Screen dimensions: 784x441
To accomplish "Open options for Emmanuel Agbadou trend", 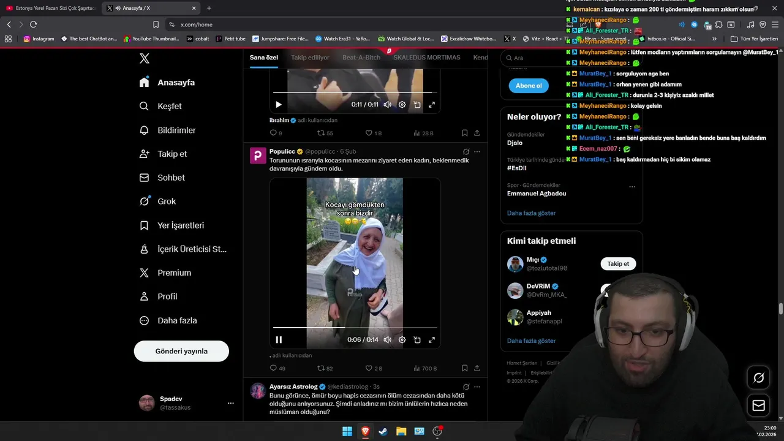I will point(632,187).
